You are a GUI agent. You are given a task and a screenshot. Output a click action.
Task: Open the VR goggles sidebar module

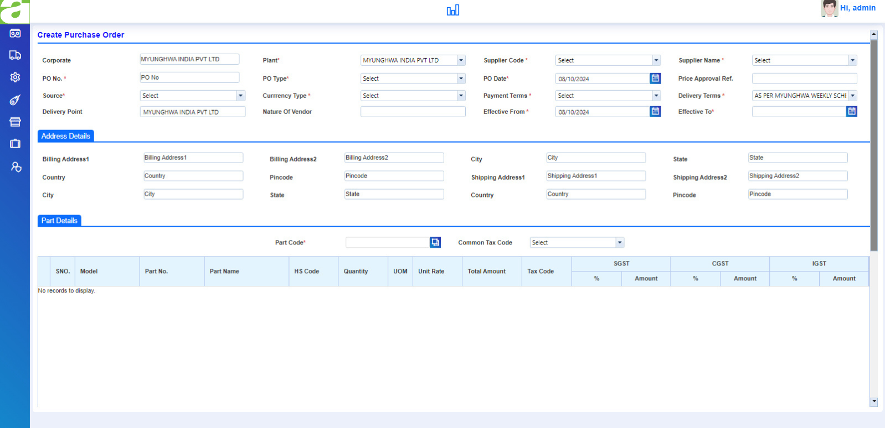[15, 34]
